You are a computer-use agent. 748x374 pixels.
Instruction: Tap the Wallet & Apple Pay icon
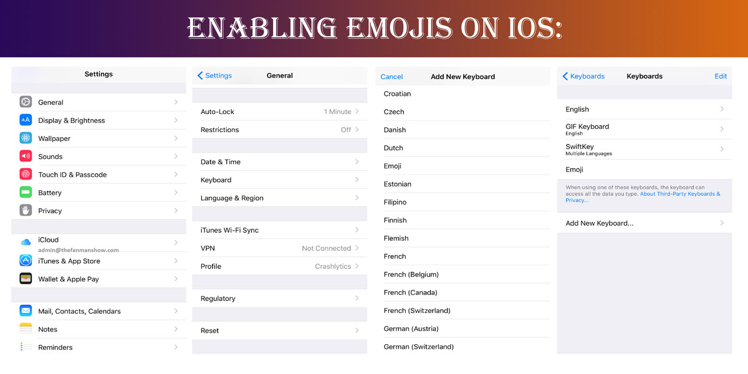click(26, 279)
